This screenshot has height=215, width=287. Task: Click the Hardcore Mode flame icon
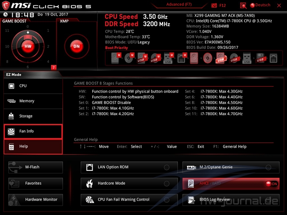coord(89,183)
